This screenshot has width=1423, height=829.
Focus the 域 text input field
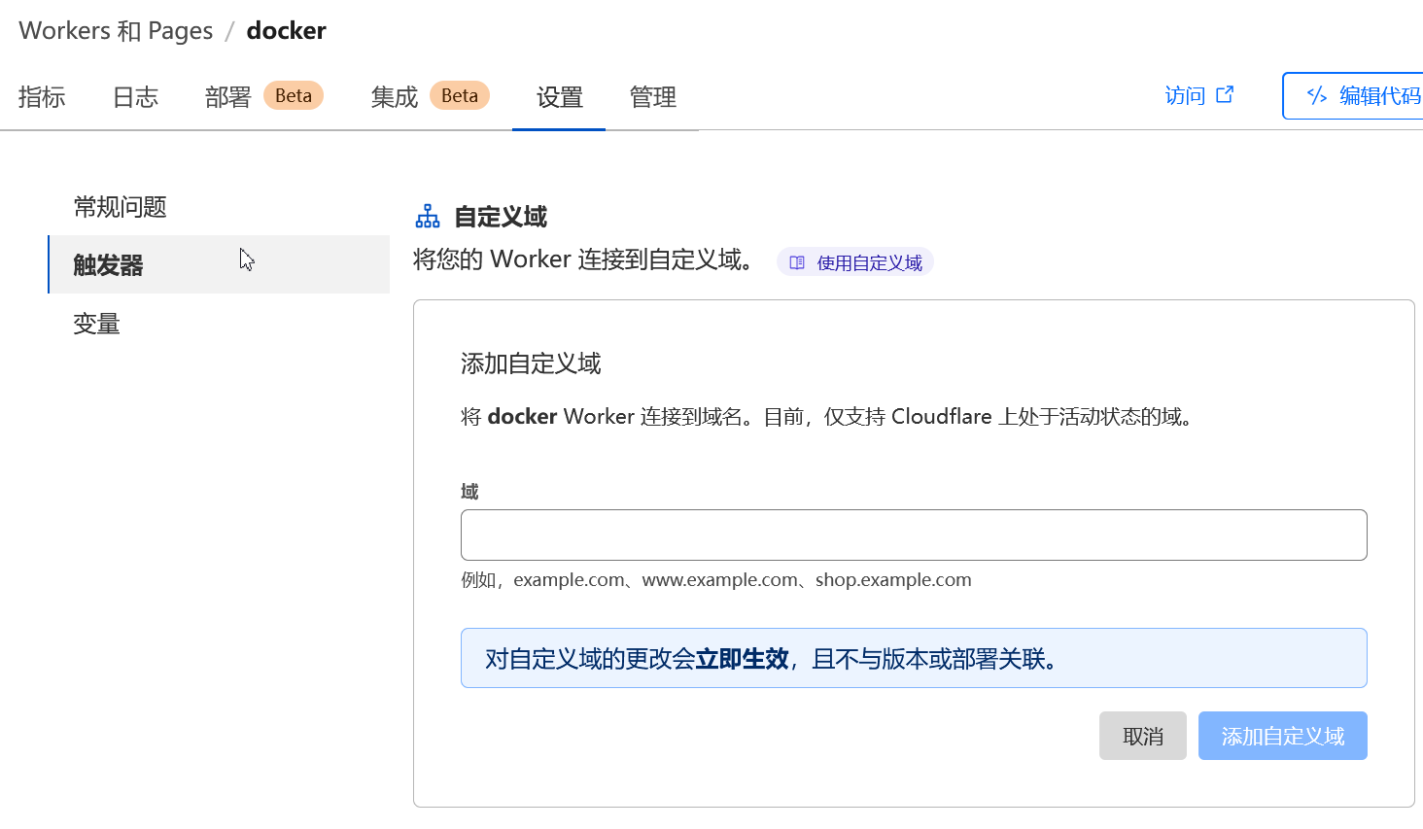(913, 535)
